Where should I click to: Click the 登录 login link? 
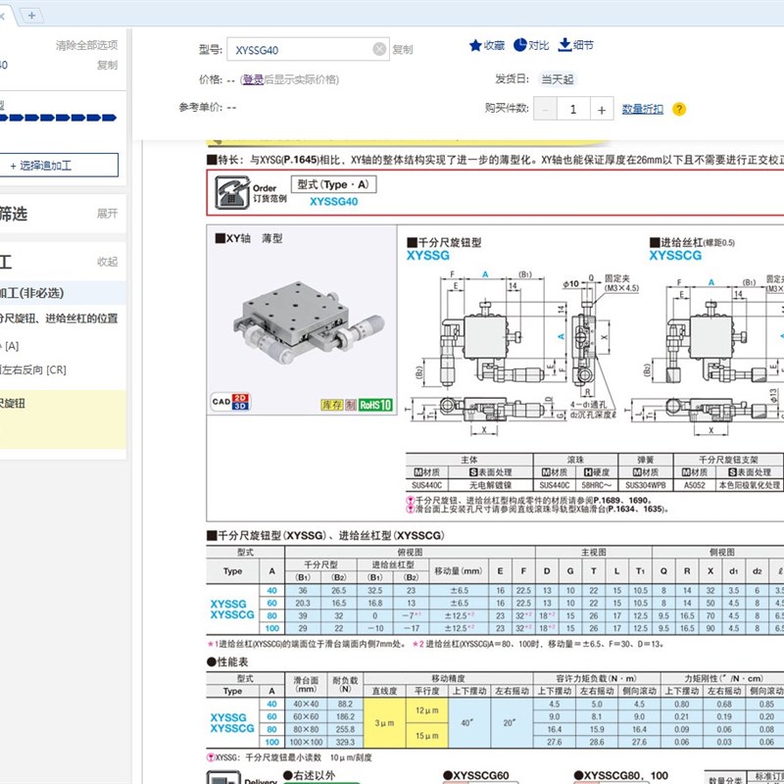pyautogui.click(x=253, y=79)
